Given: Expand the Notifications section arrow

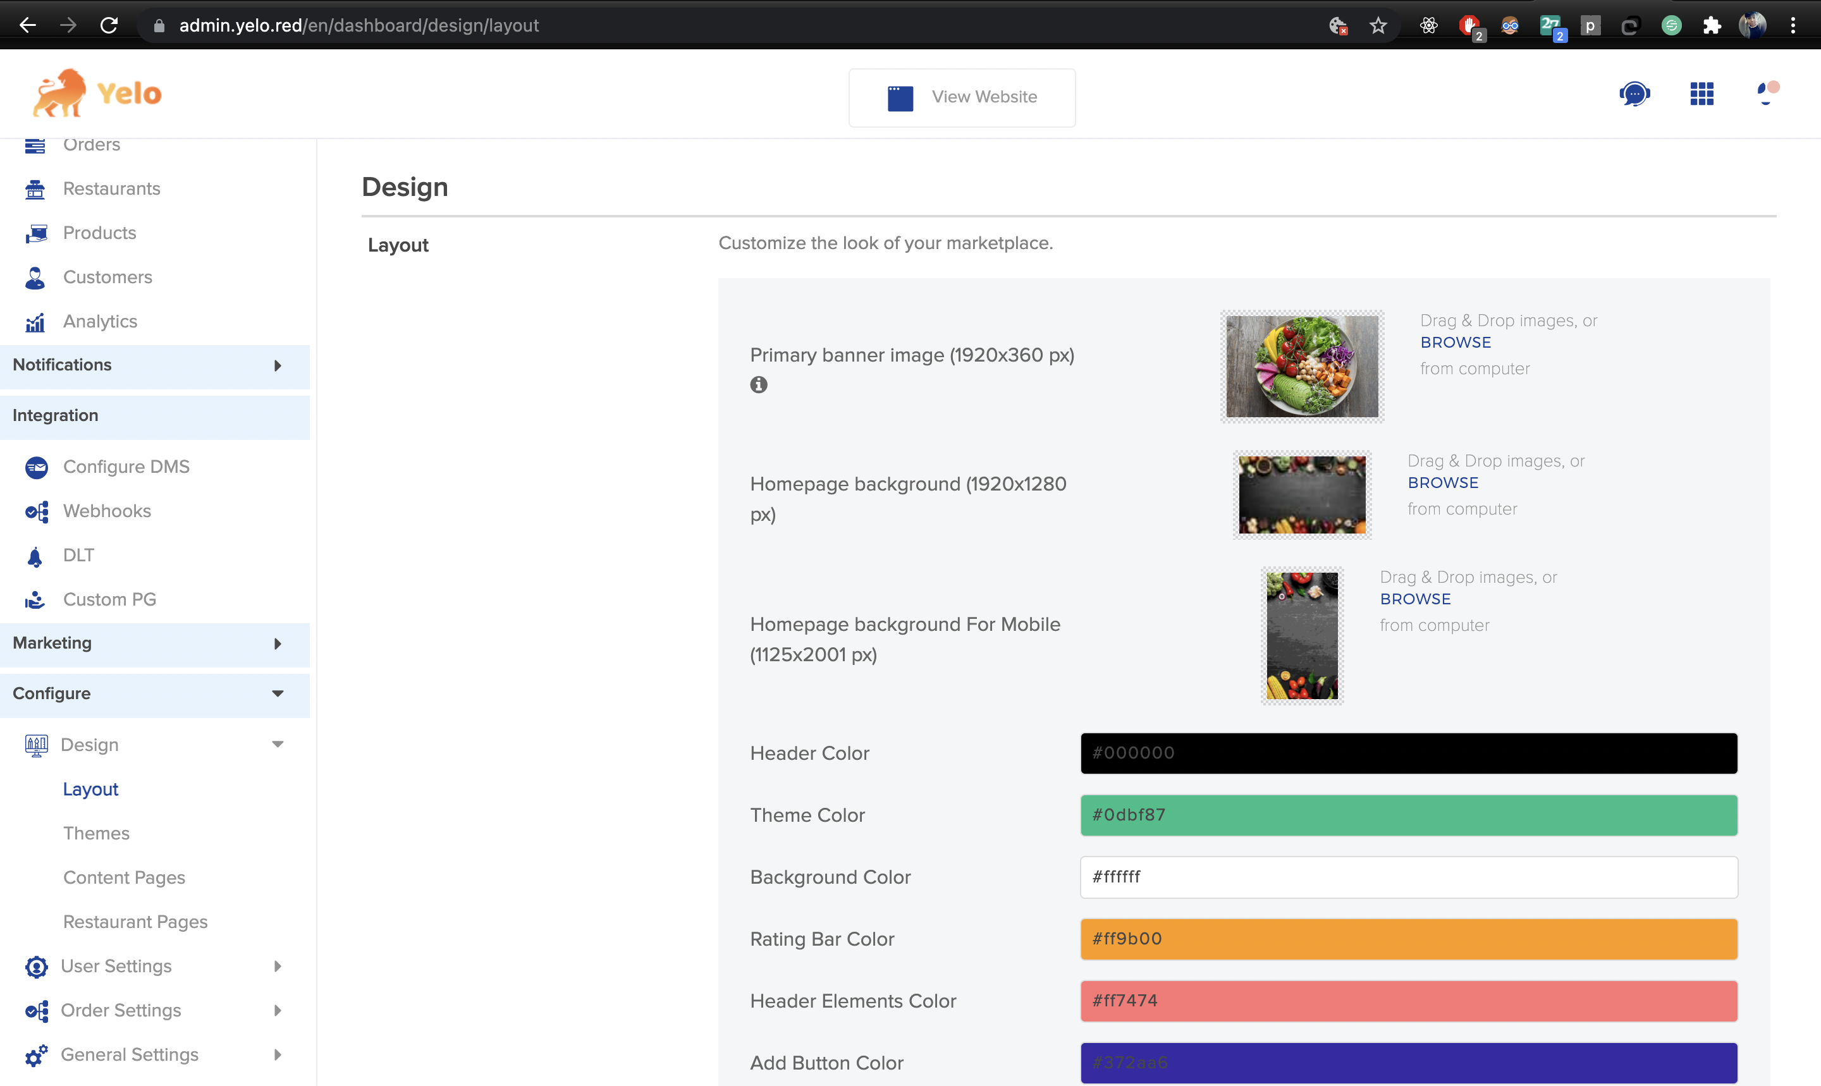Looking at the screenshot, I should point(278,365).
